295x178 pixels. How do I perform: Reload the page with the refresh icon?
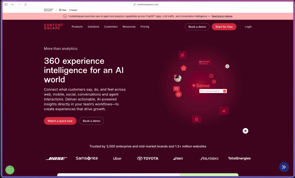(26, 5)
